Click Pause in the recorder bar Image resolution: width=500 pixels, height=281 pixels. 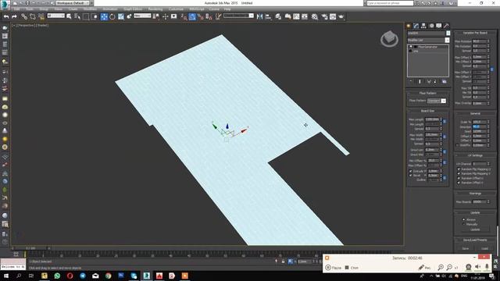tap(334, 268)
